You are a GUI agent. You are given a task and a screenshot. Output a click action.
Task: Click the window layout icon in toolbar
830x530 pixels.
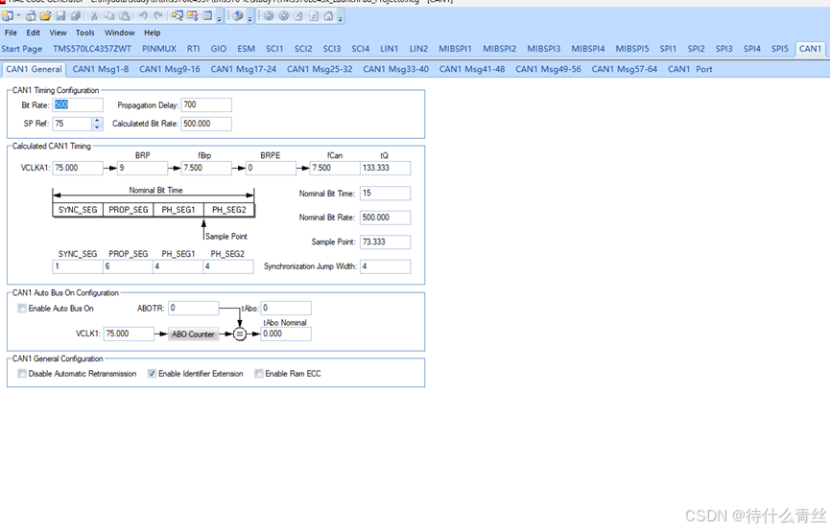coord(207,16)
